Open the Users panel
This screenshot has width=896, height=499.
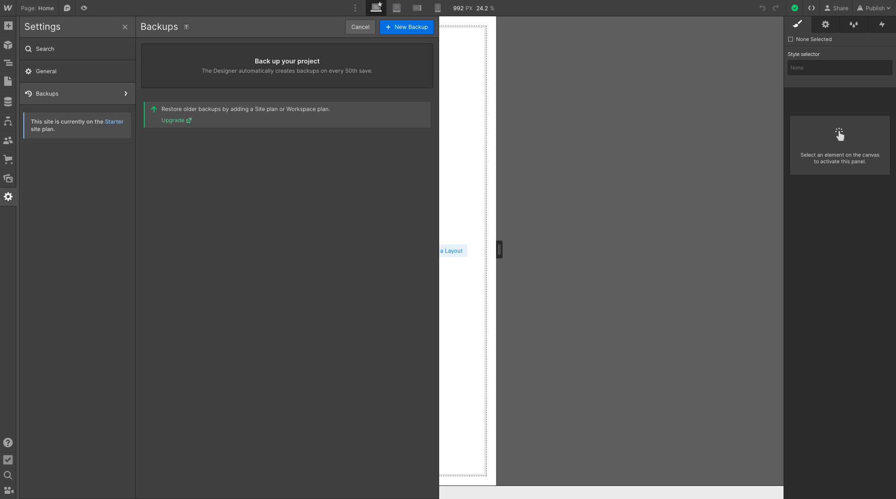8,140
